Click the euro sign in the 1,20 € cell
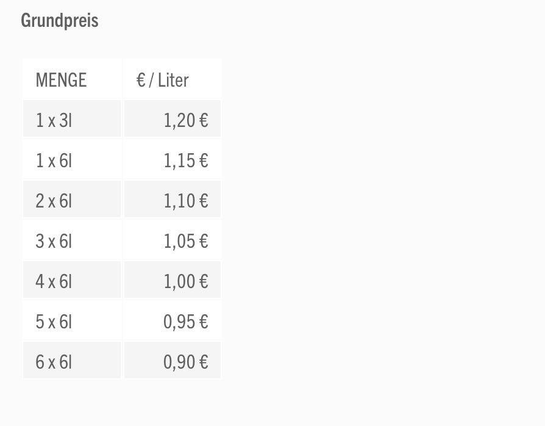 (x=204, y=120)
